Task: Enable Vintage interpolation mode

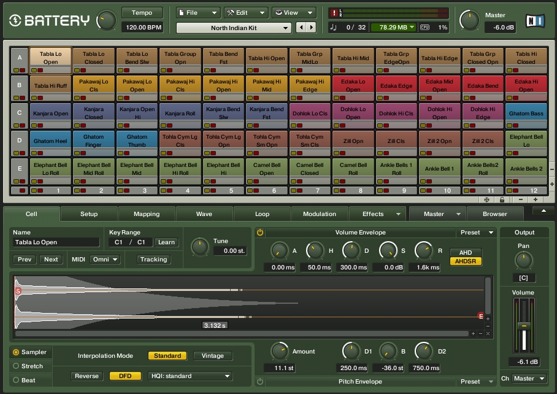Action: coord(213,355)
